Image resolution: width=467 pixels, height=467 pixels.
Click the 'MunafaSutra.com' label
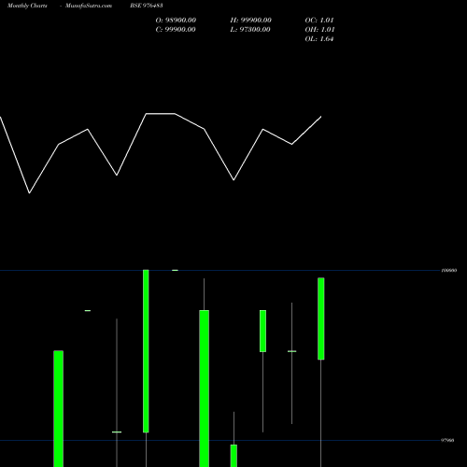click(89, 6)
